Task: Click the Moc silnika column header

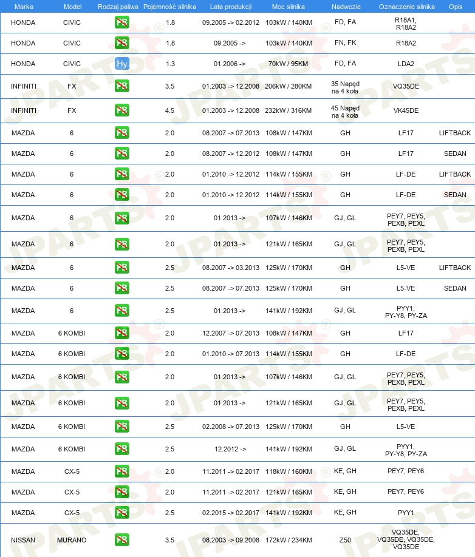Action: click(x=289, y=7)
